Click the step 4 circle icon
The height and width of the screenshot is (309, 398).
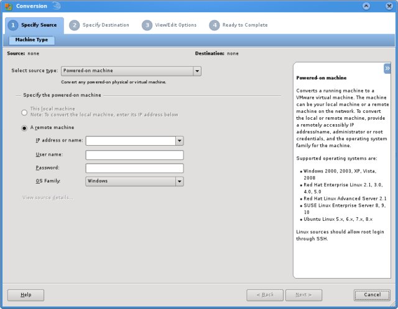click(x=214, y=25)
